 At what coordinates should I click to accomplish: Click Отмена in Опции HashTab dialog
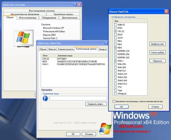click(x=155, y=107)
